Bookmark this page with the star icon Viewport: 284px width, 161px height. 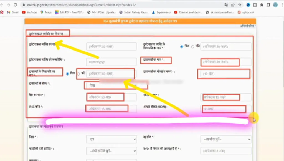pyautogui.click(x=240, y=5)
